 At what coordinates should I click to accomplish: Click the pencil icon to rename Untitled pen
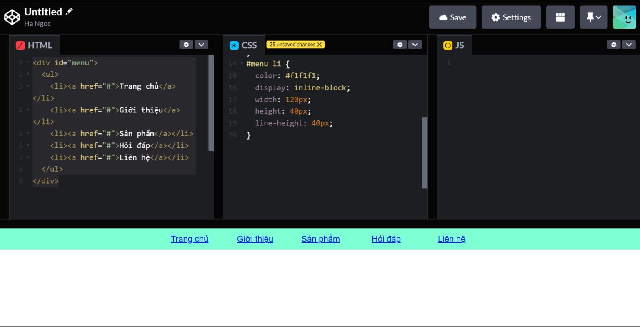tap(68, 11)
